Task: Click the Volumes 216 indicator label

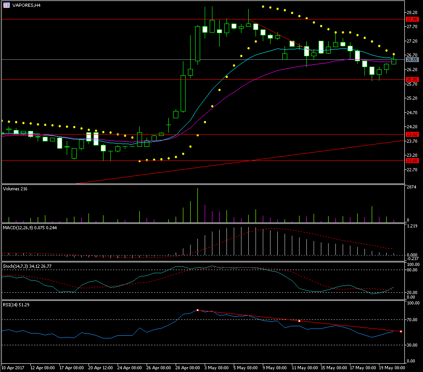Action: coord(15,188)
